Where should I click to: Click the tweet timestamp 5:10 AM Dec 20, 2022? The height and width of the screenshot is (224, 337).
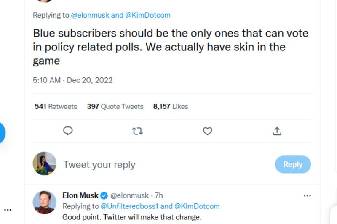point(72,80)
